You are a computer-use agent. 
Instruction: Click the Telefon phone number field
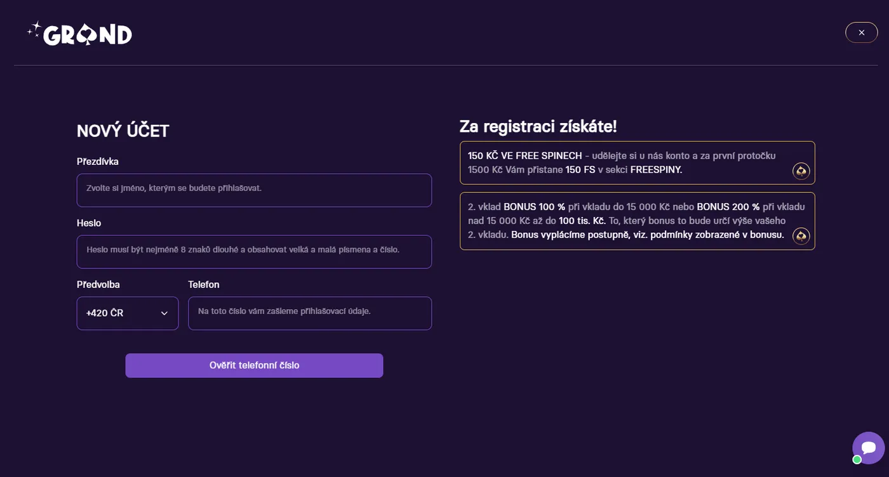(310, 313)
